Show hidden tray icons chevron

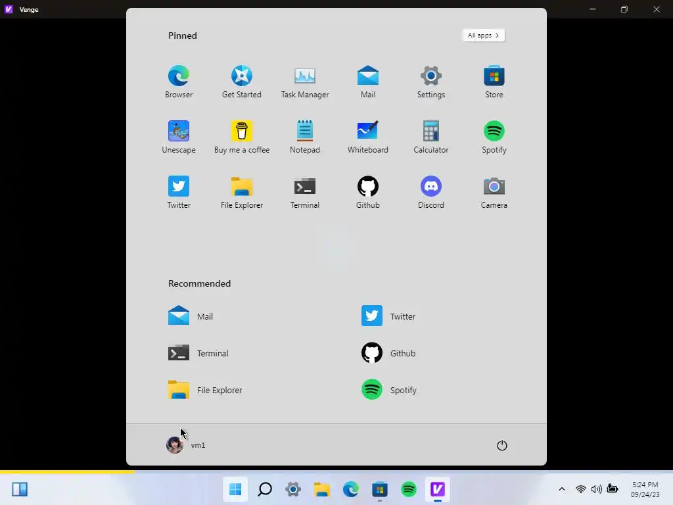point(561,489)
